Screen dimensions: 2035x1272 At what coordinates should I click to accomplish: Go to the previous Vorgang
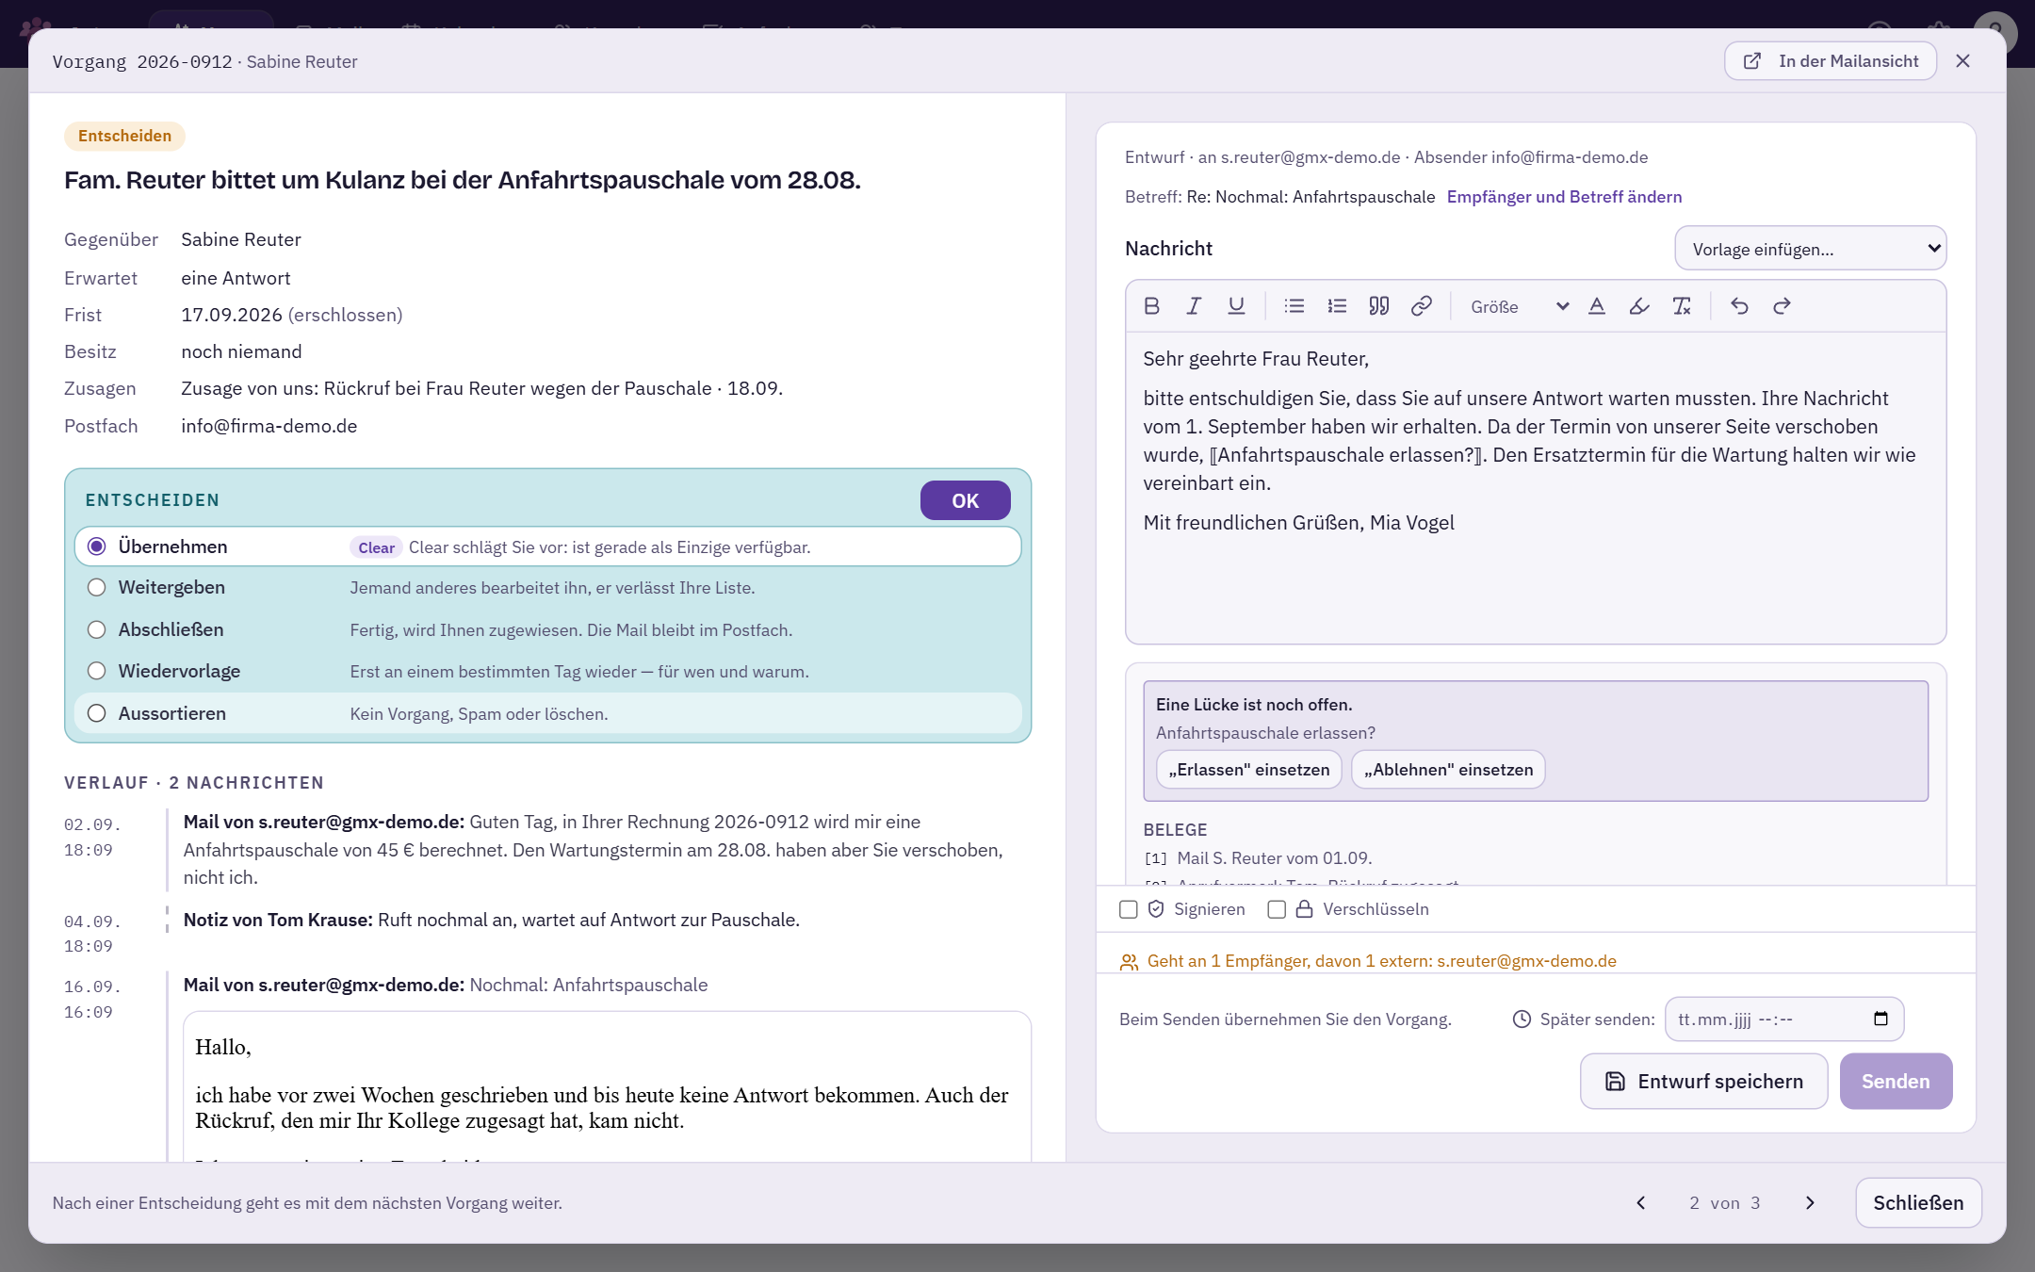[1641, 1202]
